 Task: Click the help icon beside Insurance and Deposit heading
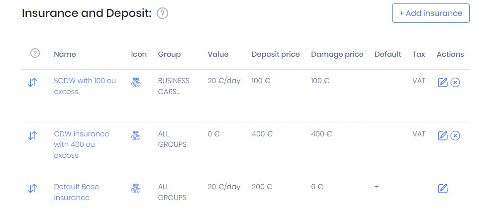(162, 14)
